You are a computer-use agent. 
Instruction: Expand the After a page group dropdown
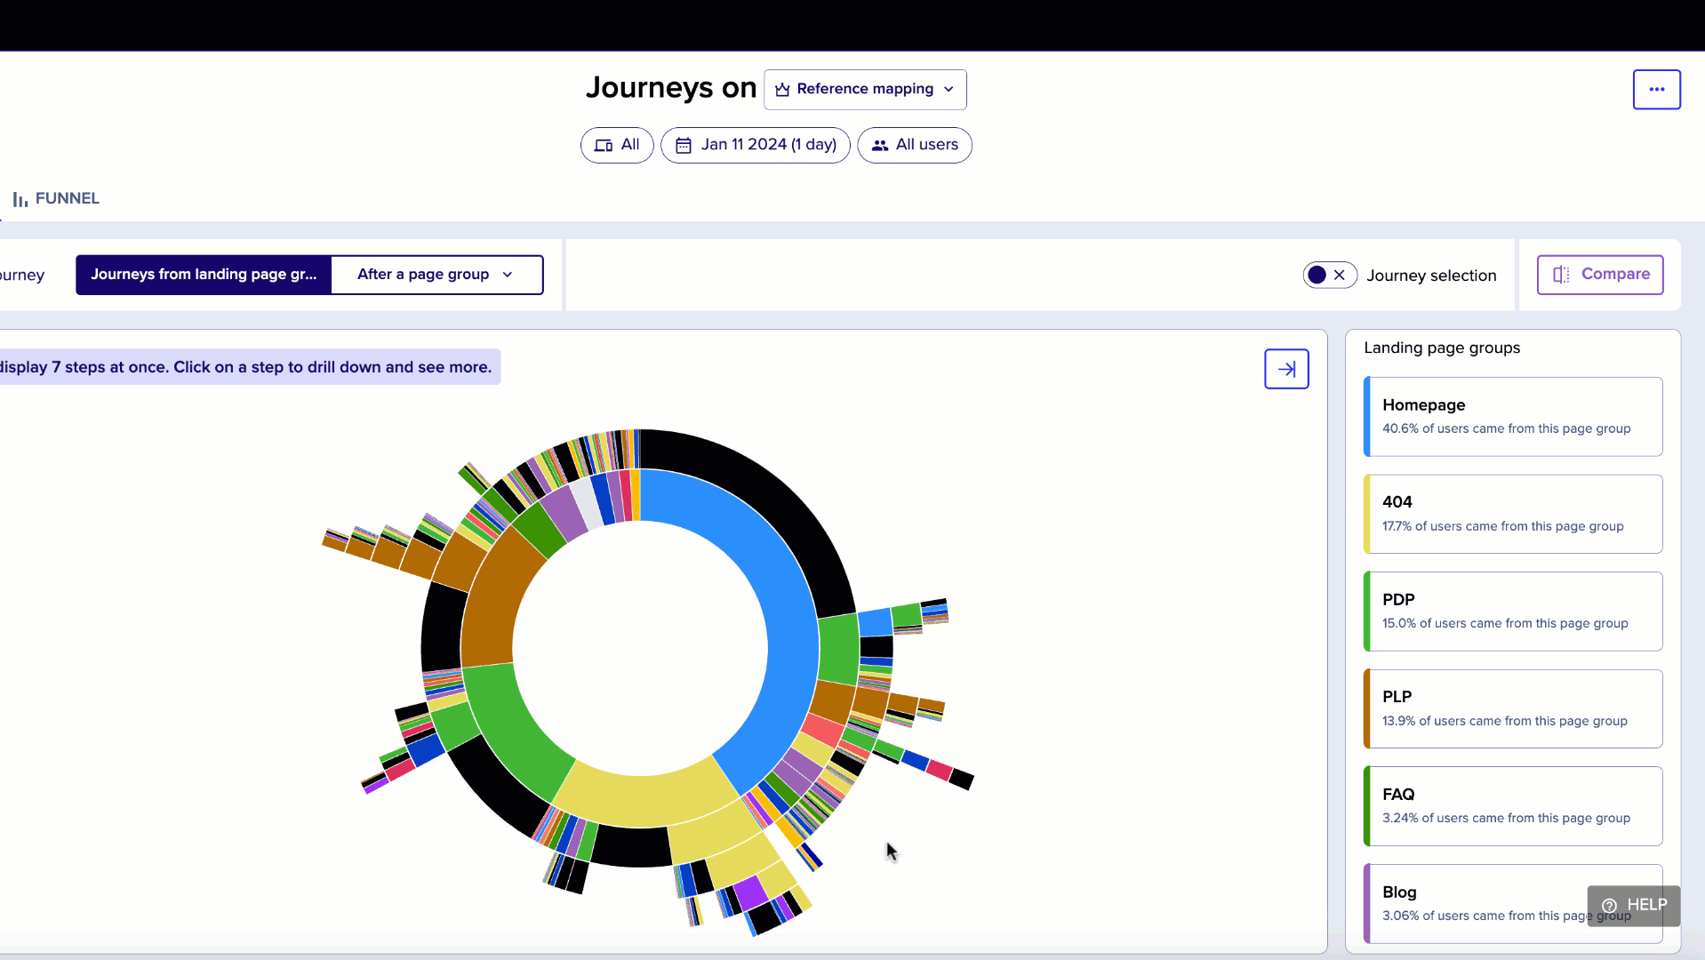436,275
